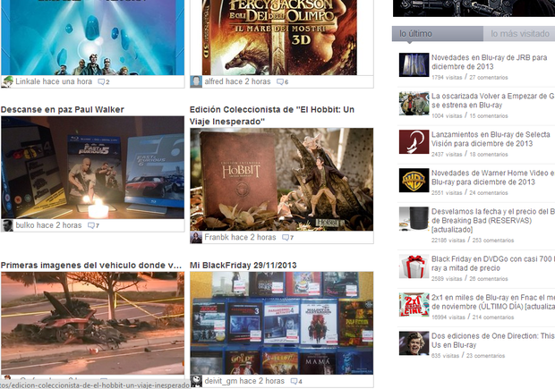Click '214 comentarios' under Fnac 2x1

click(x=493, y=317)
